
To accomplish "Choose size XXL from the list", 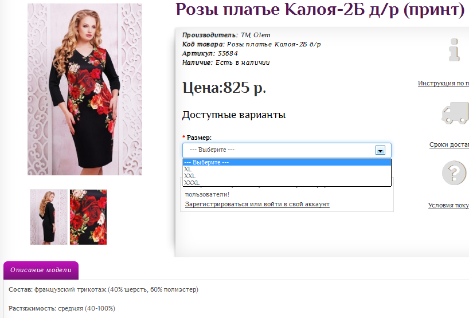I will click(287, 176).
